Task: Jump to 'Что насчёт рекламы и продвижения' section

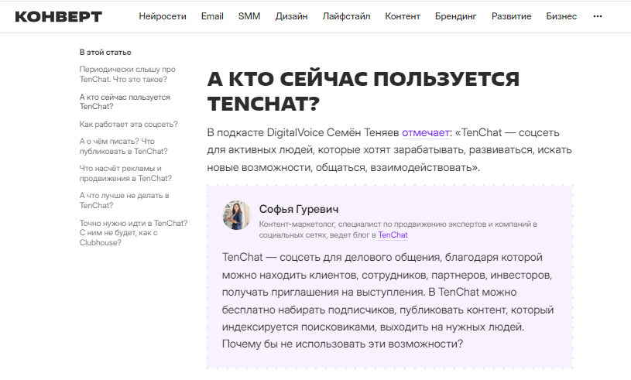Action: pyautogui.click(x=125, y=173)
